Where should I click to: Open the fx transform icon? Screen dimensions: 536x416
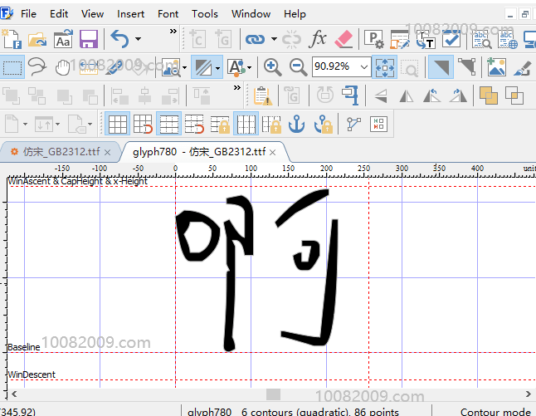[x=318, y=38]
